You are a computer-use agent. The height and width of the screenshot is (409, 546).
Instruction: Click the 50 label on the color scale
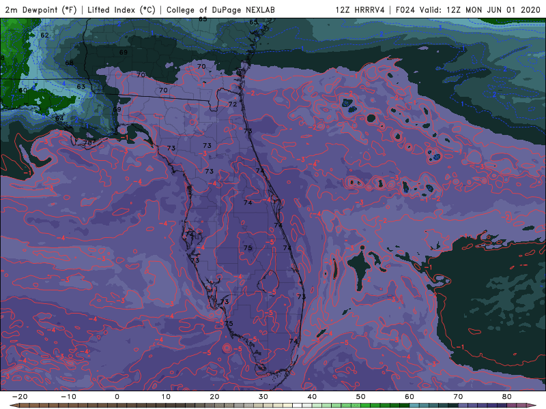(x=361, y=397)
